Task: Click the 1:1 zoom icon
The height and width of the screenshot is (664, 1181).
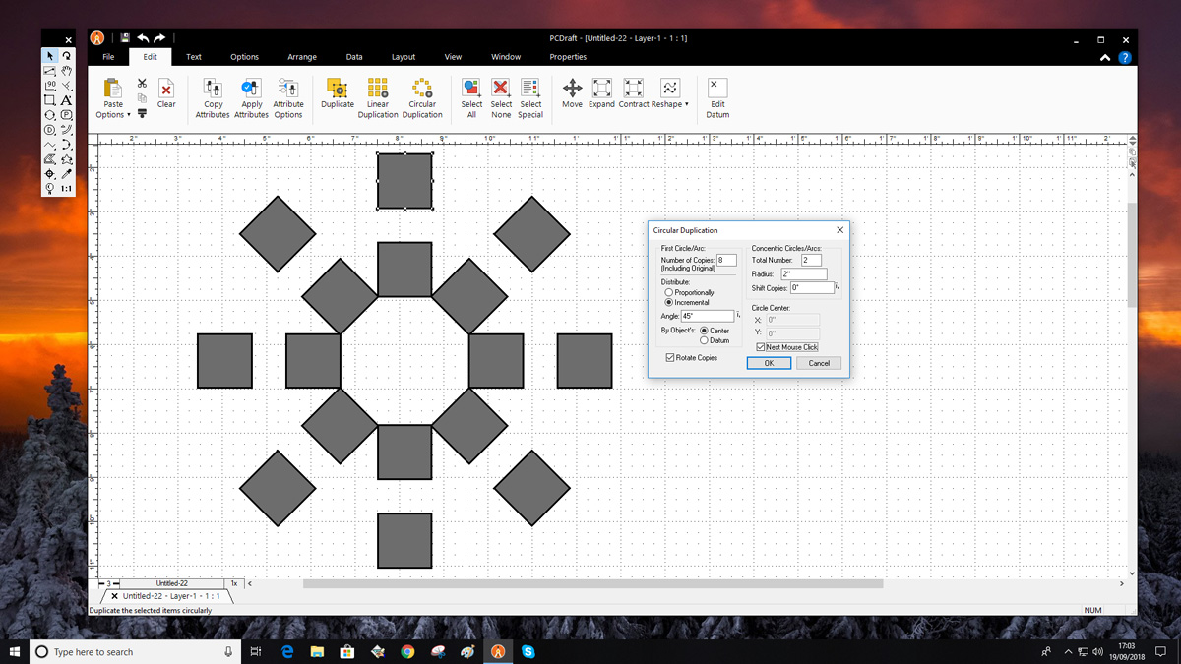Action: pos(66,188)
